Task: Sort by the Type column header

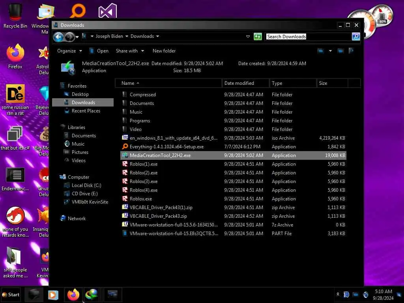Action: tap(293, 83)
